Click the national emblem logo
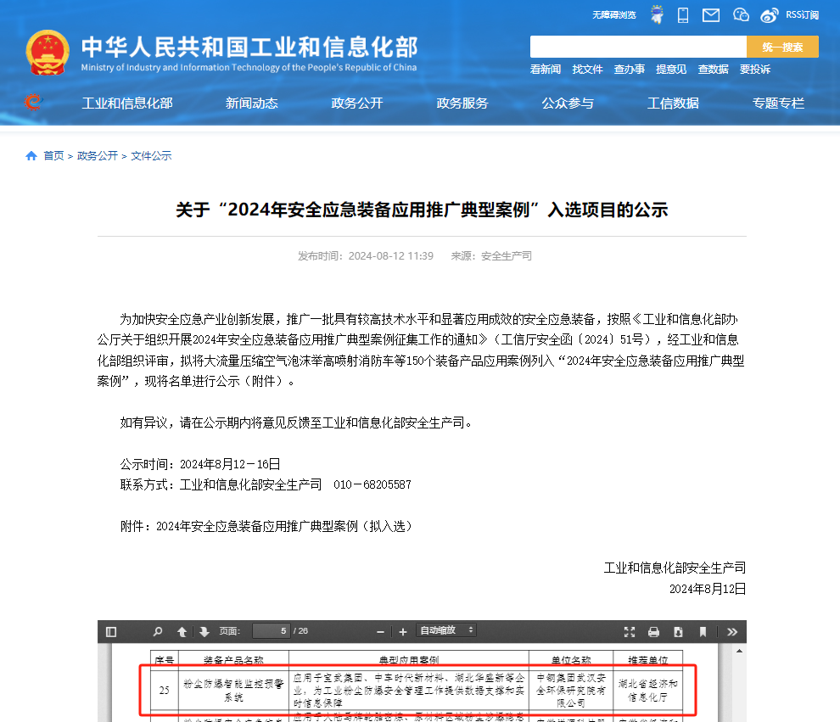This screenshot has width=840, height=722. click(x=48, y=53)
